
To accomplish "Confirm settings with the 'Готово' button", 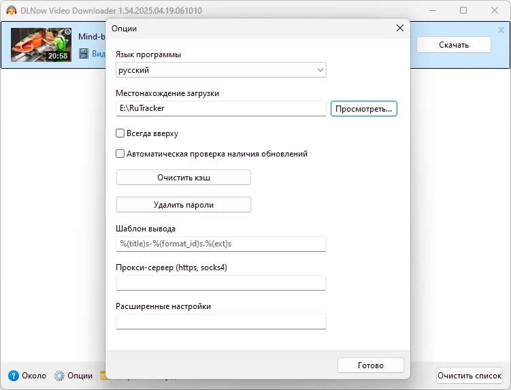I will pos(370,365).
